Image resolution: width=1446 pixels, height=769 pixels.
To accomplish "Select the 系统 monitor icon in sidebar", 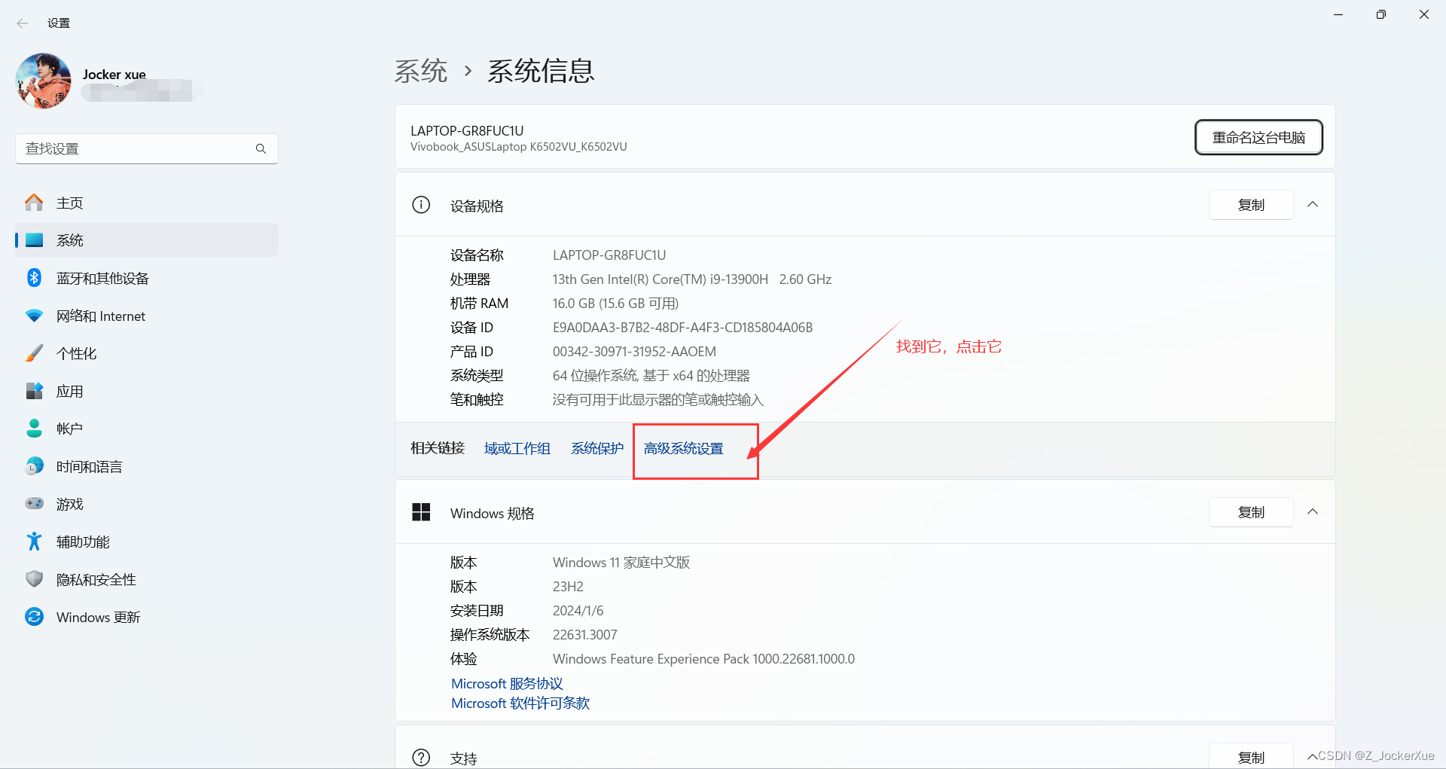I will [x=34, y=240].
